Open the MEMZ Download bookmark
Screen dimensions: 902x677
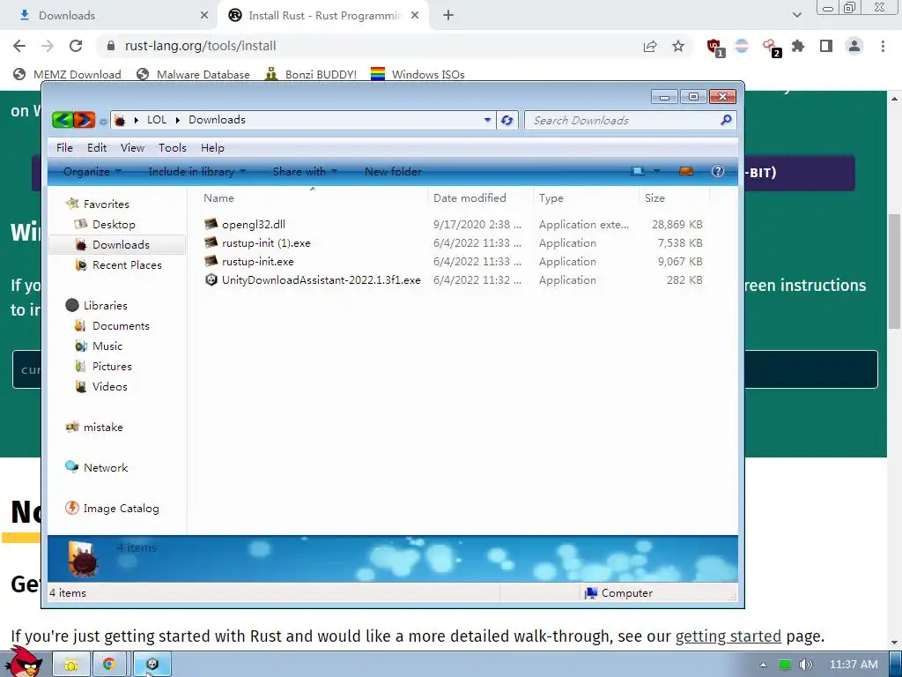pyautogui.click(x=67, y=74)
